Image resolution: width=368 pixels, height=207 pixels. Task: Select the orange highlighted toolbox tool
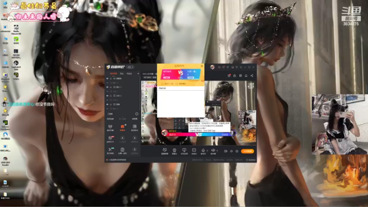pyautogui.click(x=122, y=127)
